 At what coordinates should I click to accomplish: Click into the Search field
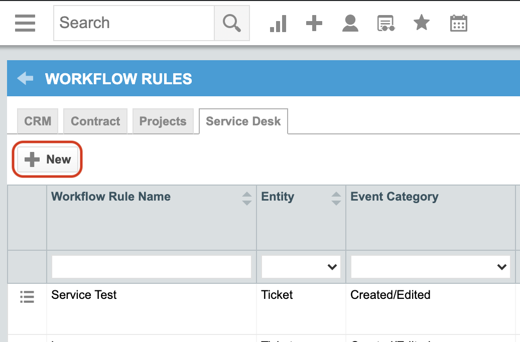(134, 23)
